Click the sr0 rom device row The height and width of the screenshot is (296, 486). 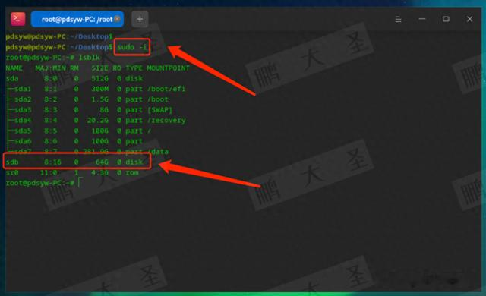pos(72,173)
